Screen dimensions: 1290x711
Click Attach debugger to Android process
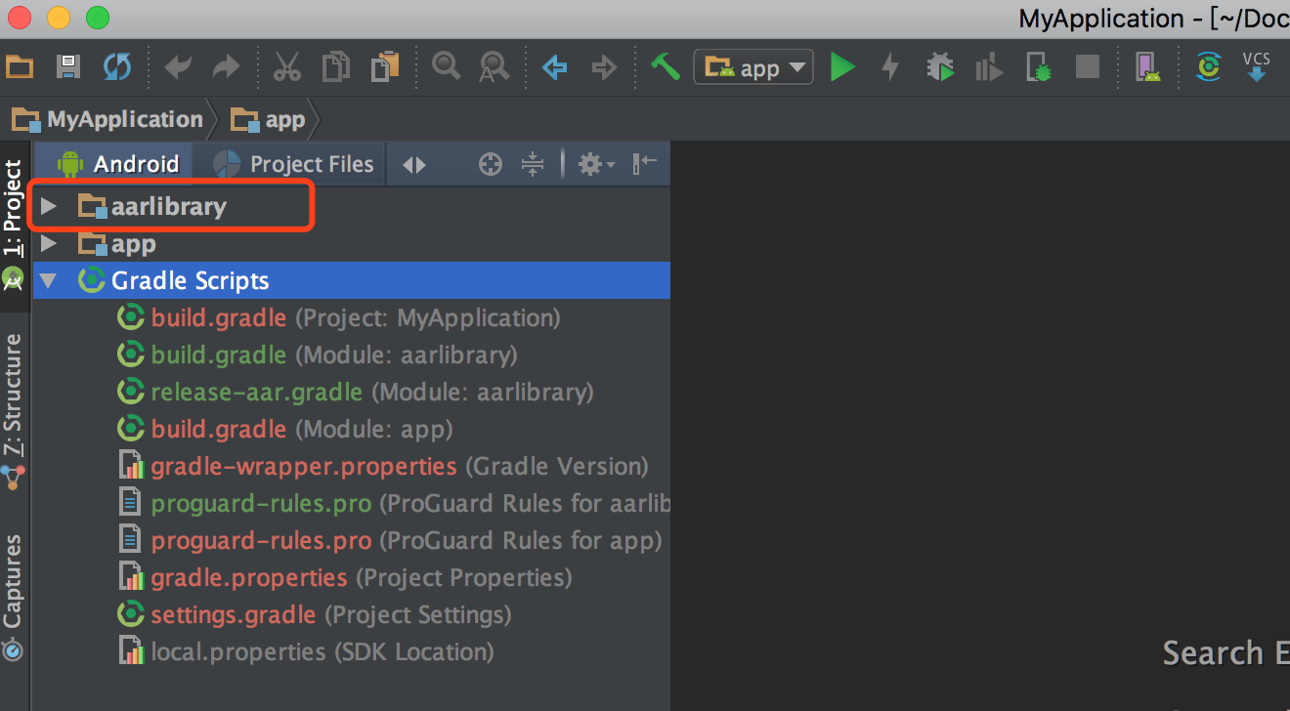(1039, 67)
